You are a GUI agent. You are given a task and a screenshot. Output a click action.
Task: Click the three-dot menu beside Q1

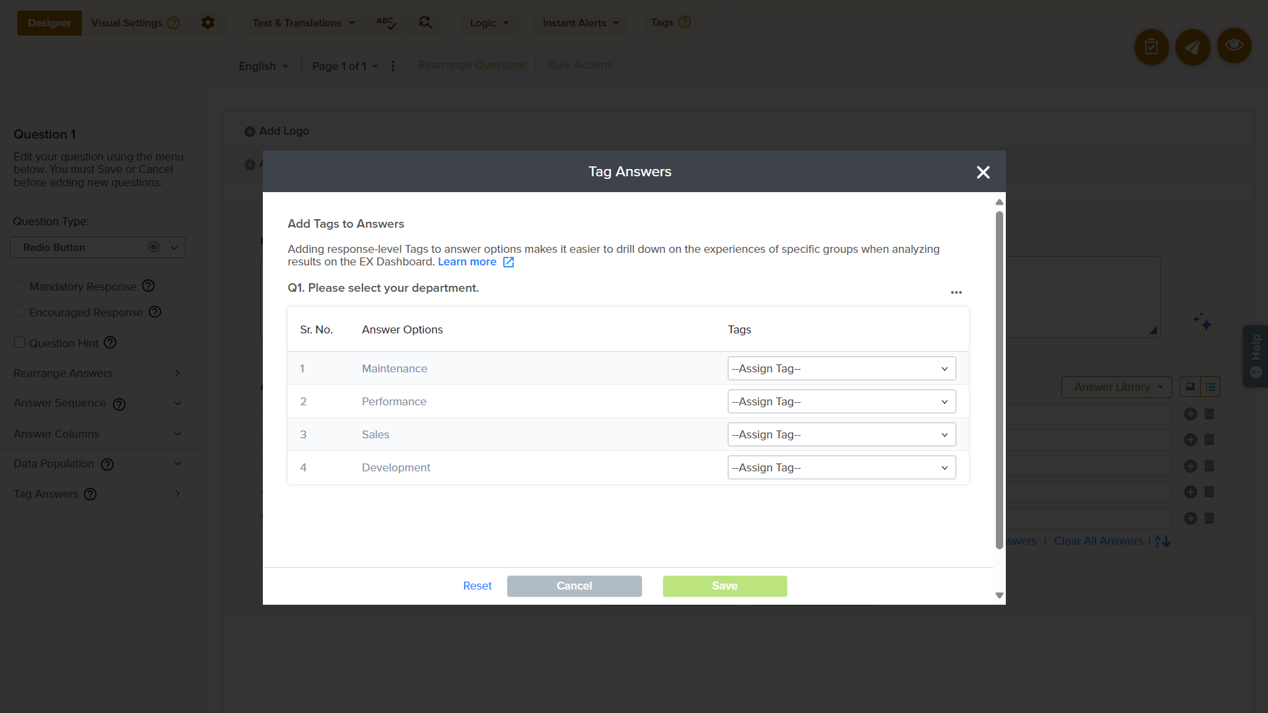click(x=956, y=292)
